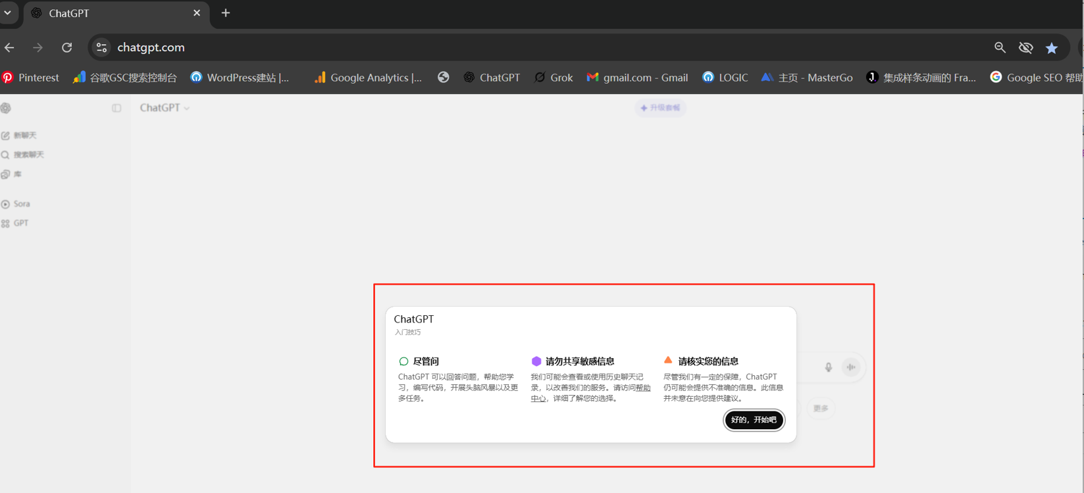Open the 集成样条动画的 Fra... bookmark

921,78
